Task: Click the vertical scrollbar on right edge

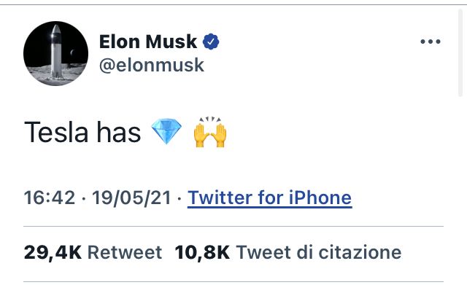Action: [x=460, y=52]
